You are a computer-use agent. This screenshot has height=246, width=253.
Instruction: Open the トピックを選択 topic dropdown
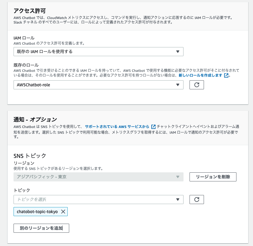[98, 200]
